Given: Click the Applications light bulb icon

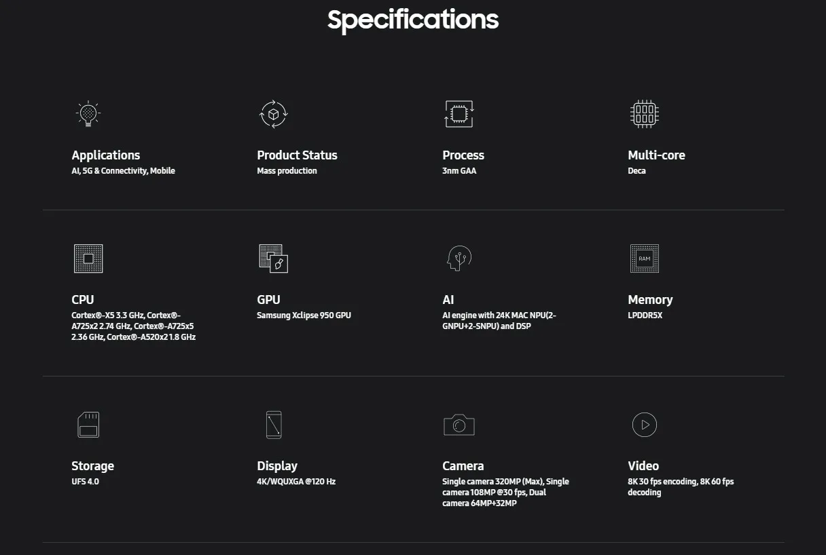Looking at the screenshot, I should pyautogui.click(x=88, y=114).
